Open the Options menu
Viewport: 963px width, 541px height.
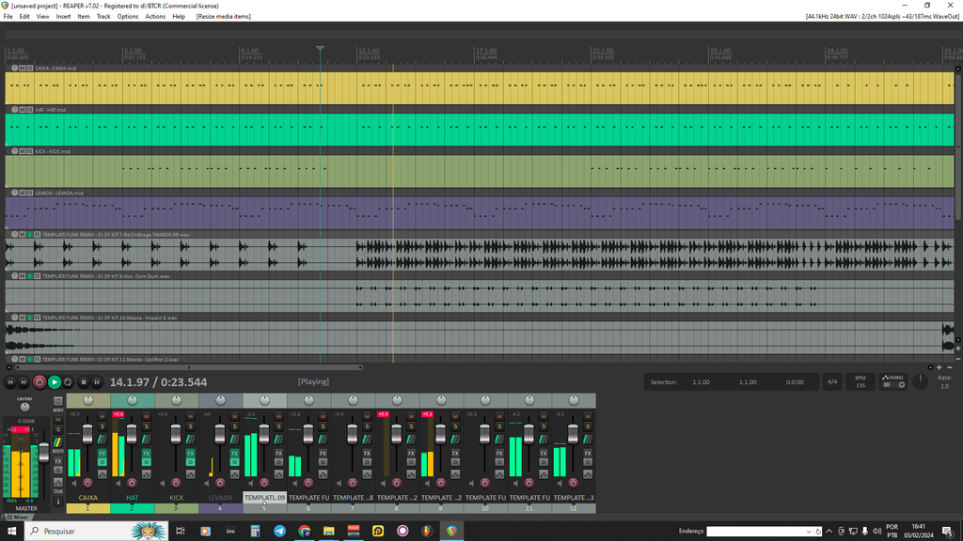click(128, 17)
